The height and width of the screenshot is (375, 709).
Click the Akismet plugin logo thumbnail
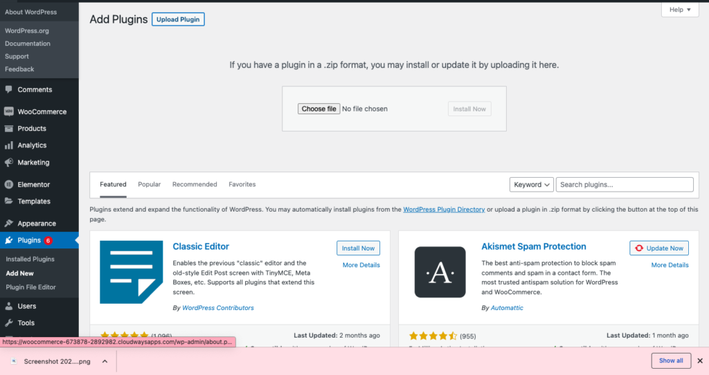point(440,272)
